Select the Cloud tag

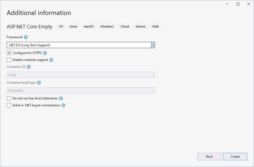[x=125, y=26]
